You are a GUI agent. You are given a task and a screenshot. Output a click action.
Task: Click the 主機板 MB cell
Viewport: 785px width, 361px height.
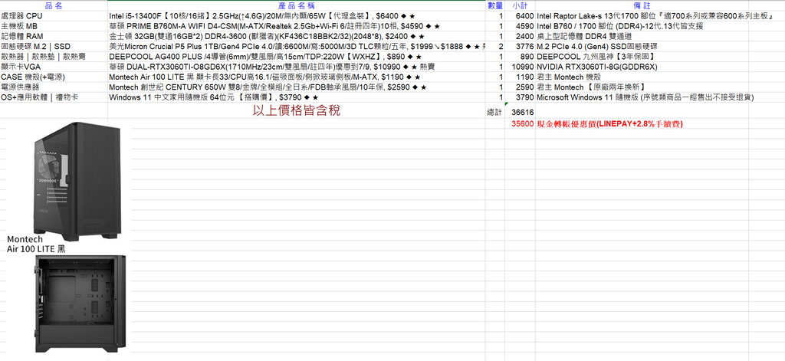(54, 27)
